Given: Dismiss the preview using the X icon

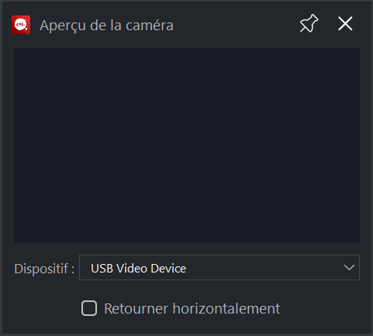Looking at the screenshot, I should [345, 24].
